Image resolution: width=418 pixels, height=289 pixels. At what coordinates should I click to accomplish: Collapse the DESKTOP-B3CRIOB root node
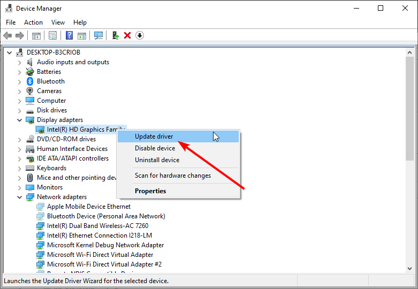tap(9, 52)
